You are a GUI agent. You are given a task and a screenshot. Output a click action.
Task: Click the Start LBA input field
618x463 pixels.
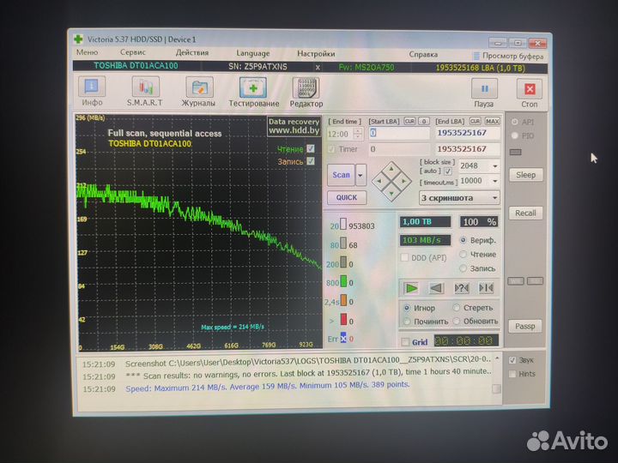pos(399,133)
